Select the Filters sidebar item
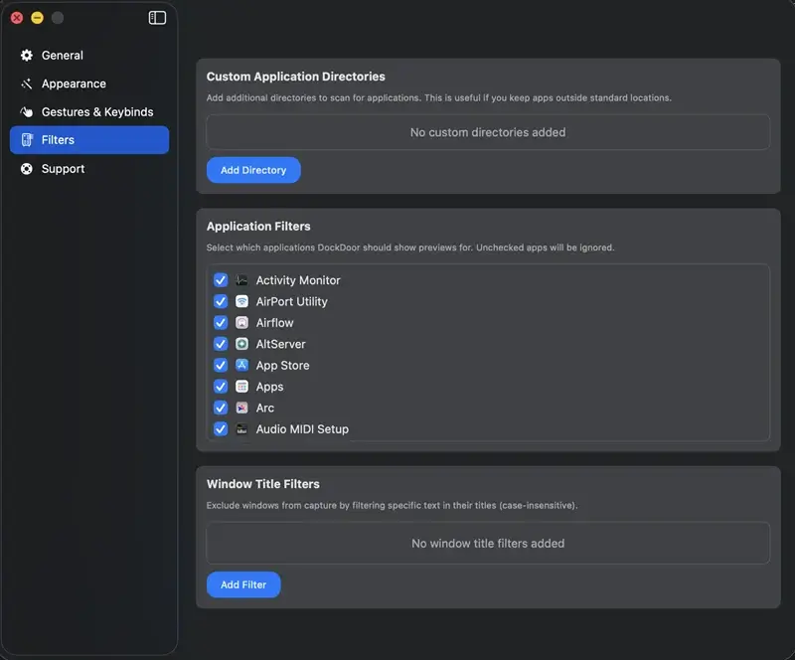 (x=88, y=140)
